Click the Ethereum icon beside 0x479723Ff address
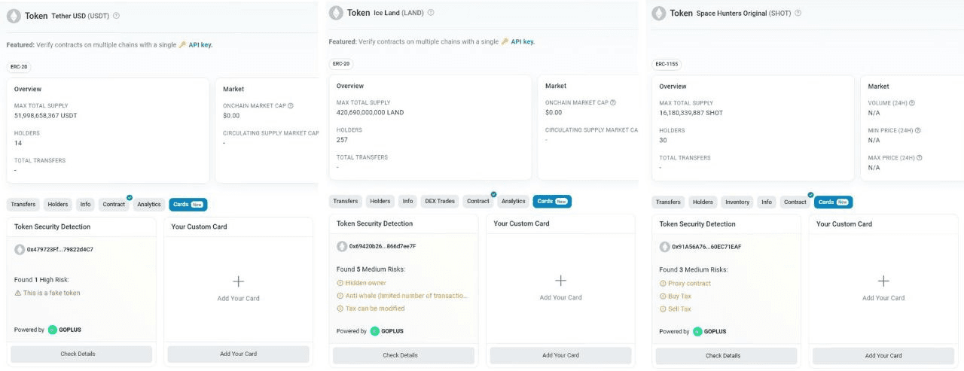Screen dimensions: 964x371 pyautogui.click(x=20, y=249)
